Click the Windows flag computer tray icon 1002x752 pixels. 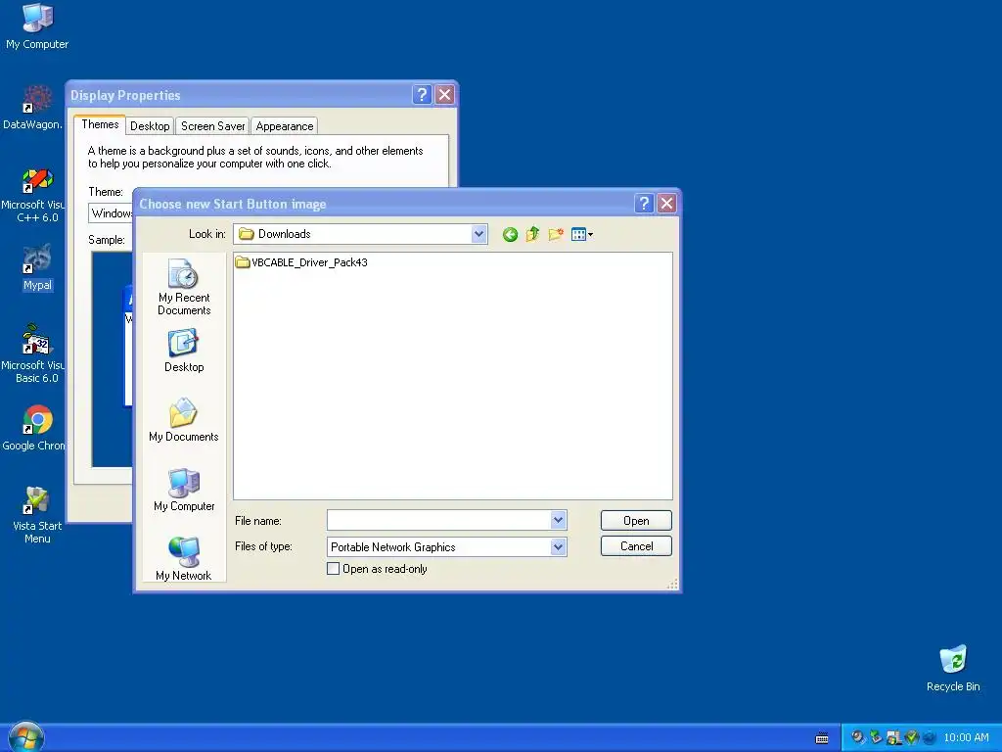coord(893,737)
